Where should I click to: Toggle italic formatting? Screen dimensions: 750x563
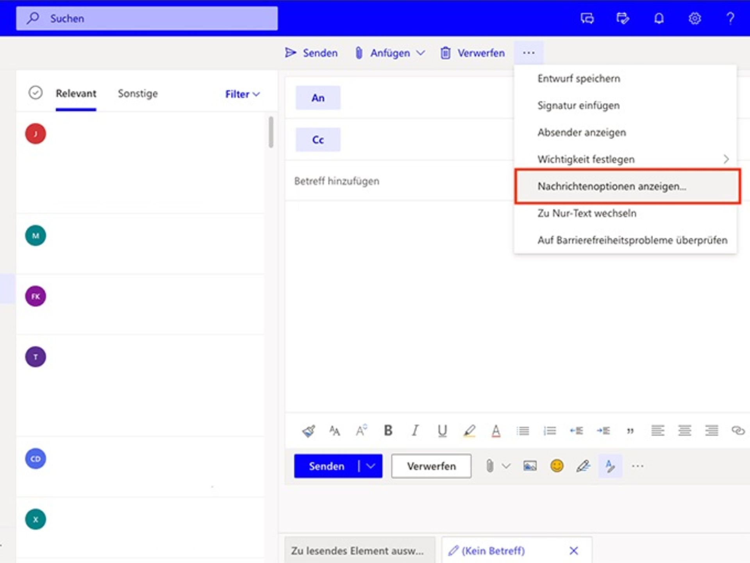415,431
